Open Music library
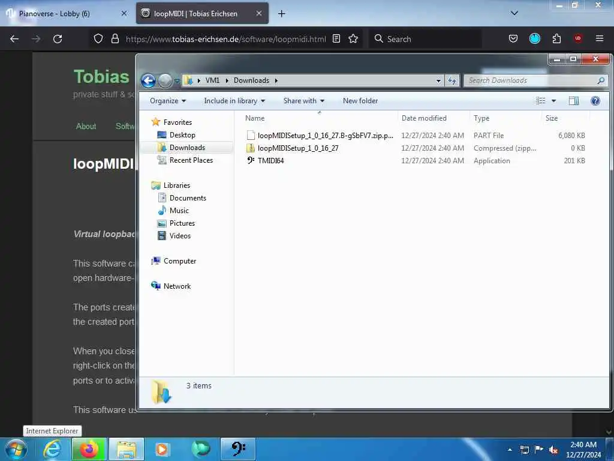Screen dimensions: 614x461 pos(179,211)
